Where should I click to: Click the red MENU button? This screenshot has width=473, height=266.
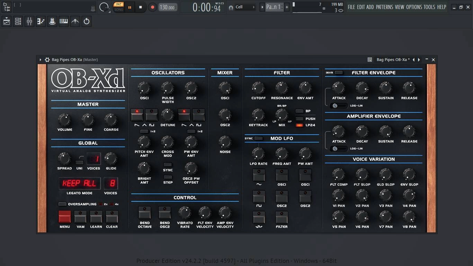pyautogui.click(x=65, y=217)
